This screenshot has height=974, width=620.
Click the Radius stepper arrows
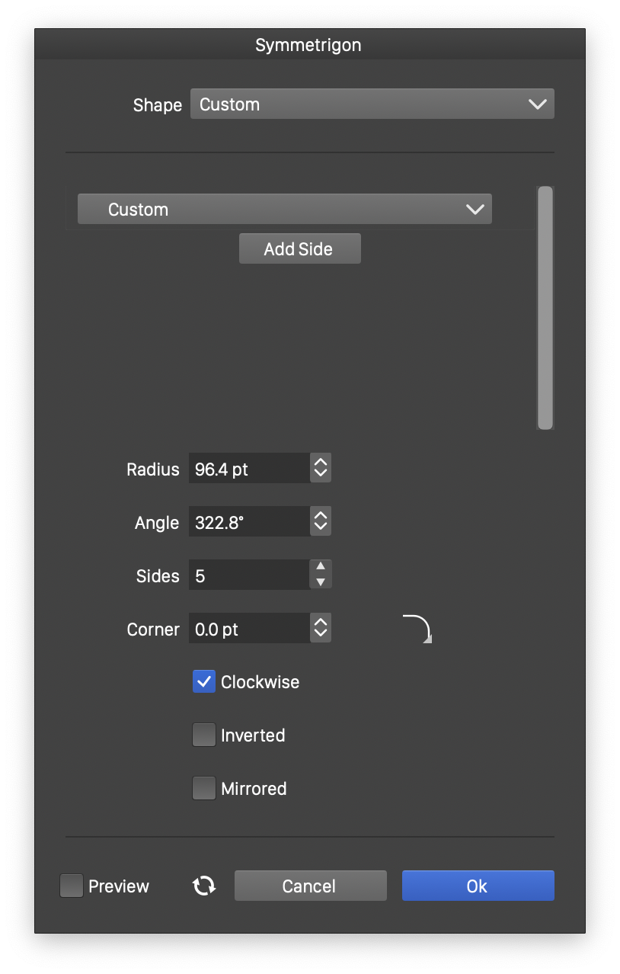pos(321,468)
